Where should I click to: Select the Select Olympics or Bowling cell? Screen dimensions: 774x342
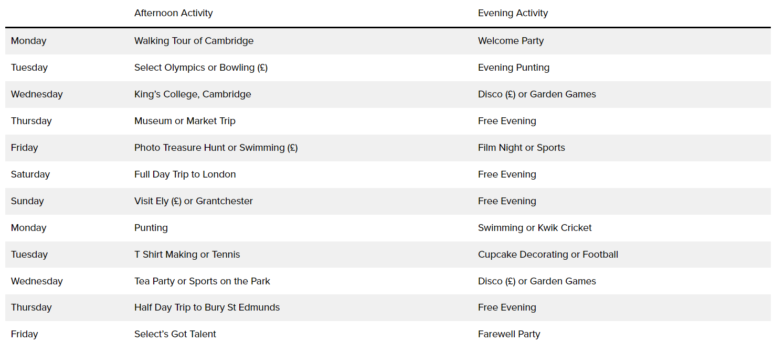coord(200,68)
